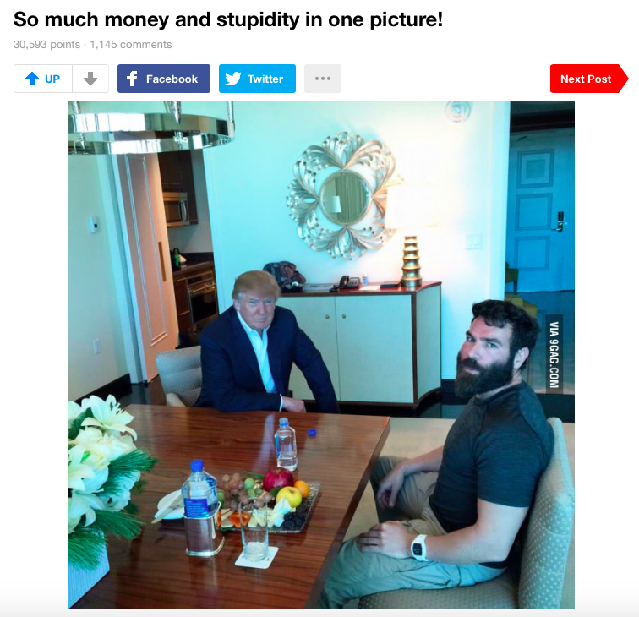The image size is (639, 617).
Task: Open the three-dots more options button
Action: click(x=323, y=79)
